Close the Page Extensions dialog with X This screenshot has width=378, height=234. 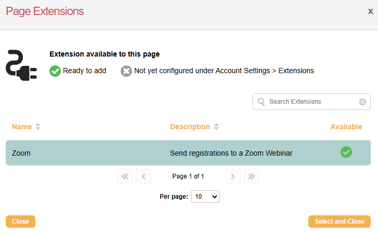(x=370, y=11)
